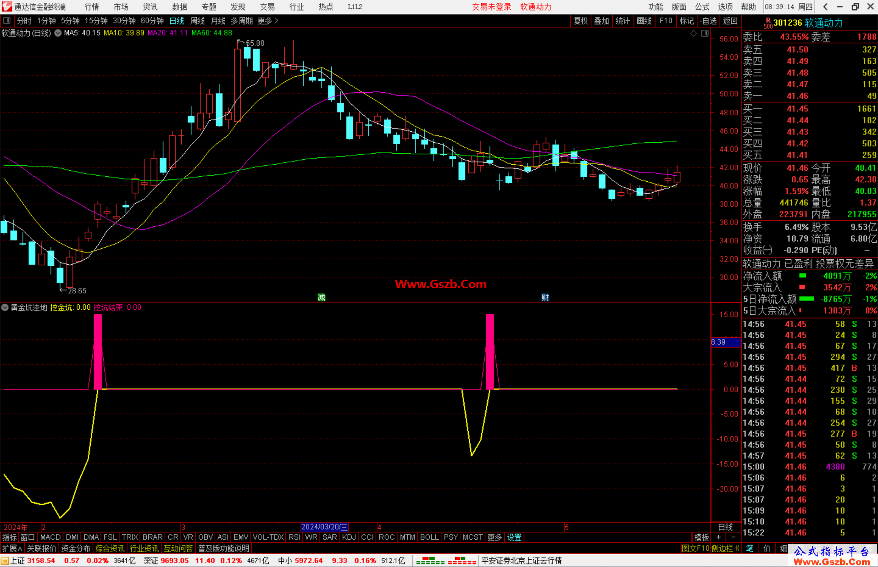Click the window layout icon at chart top-right
This screenshot has width=878, height=567.
pyautogui.click(x=705, y=33)
